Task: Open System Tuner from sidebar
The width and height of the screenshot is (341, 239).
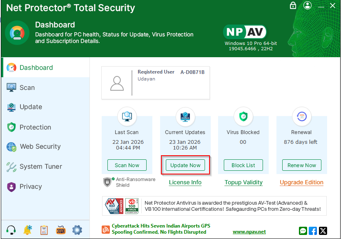Action: tap(41, 166)
